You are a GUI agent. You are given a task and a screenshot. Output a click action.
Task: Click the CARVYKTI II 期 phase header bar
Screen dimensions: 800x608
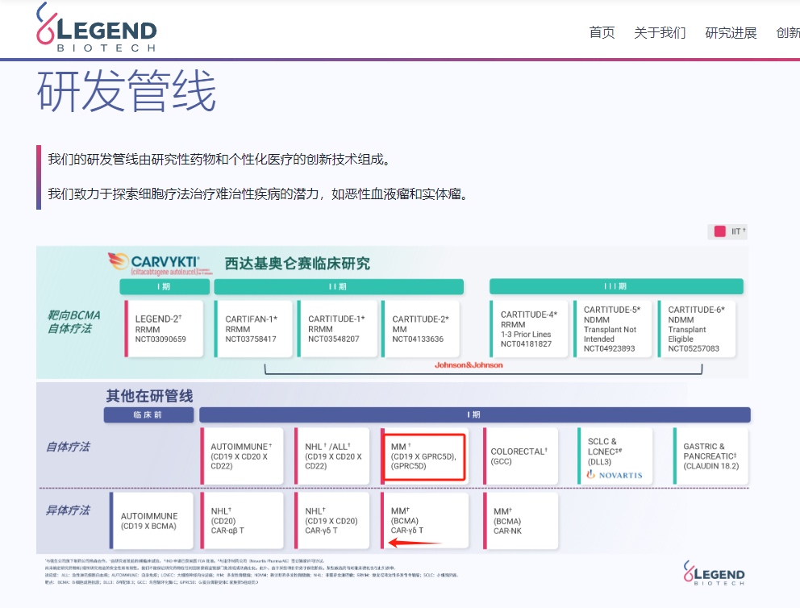(339, 286)
